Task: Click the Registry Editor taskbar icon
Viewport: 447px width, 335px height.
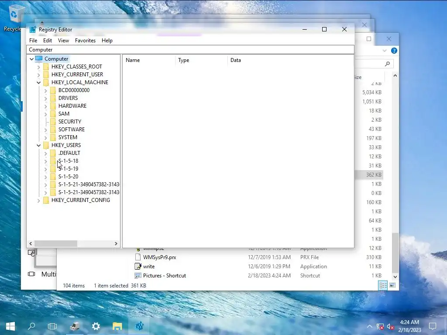Action: click(x=139, y=326)
